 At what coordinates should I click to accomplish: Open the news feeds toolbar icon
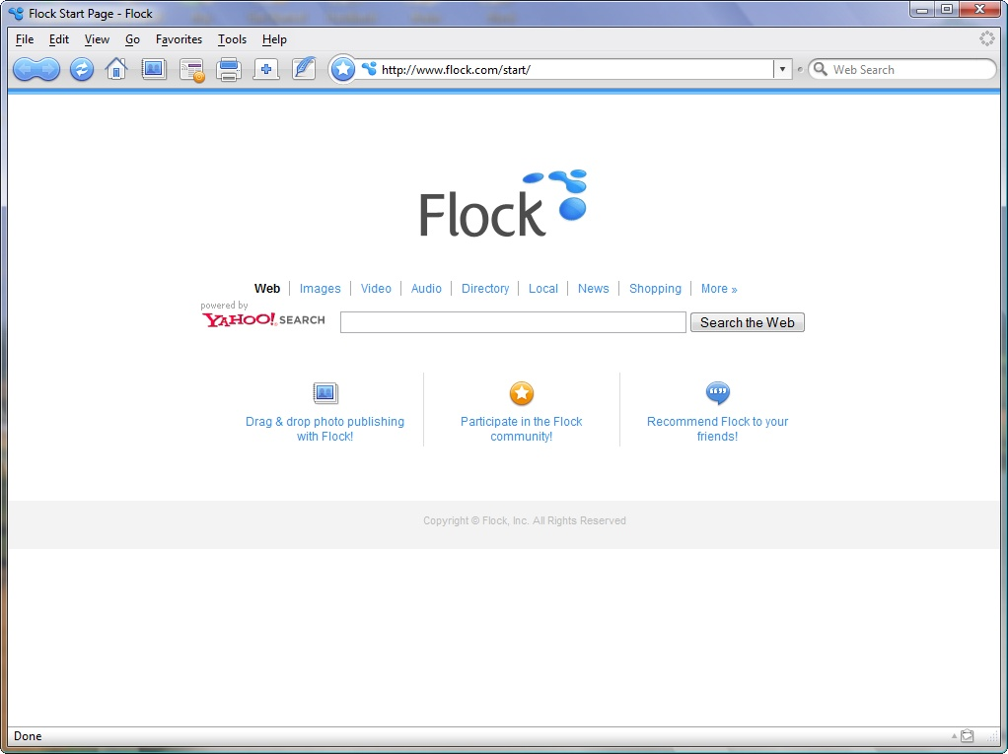coord(191,69)
